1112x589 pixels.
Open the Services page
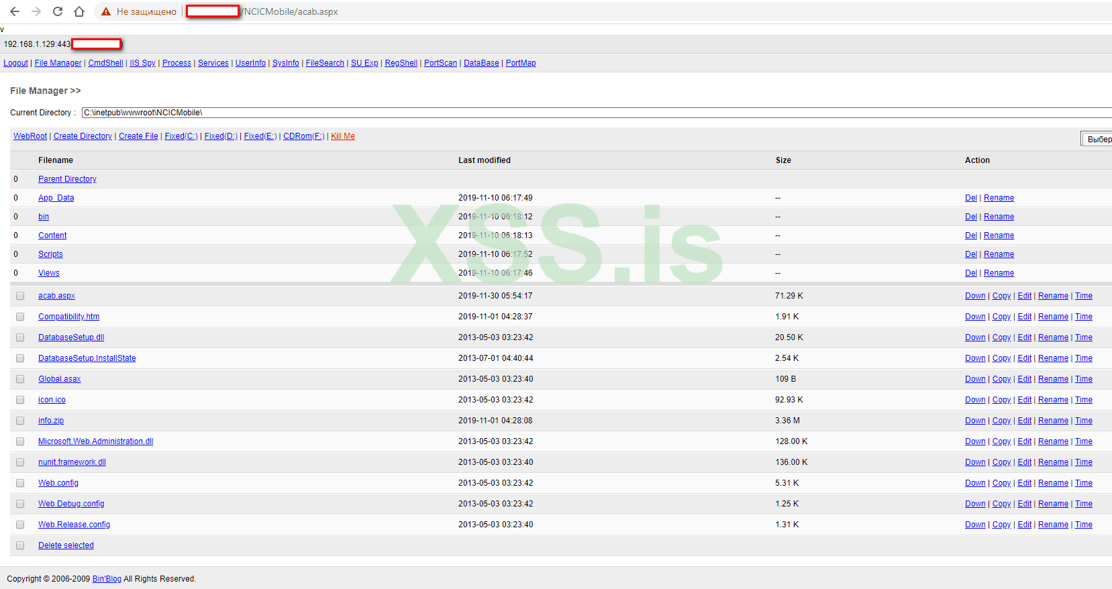point(213,63)
